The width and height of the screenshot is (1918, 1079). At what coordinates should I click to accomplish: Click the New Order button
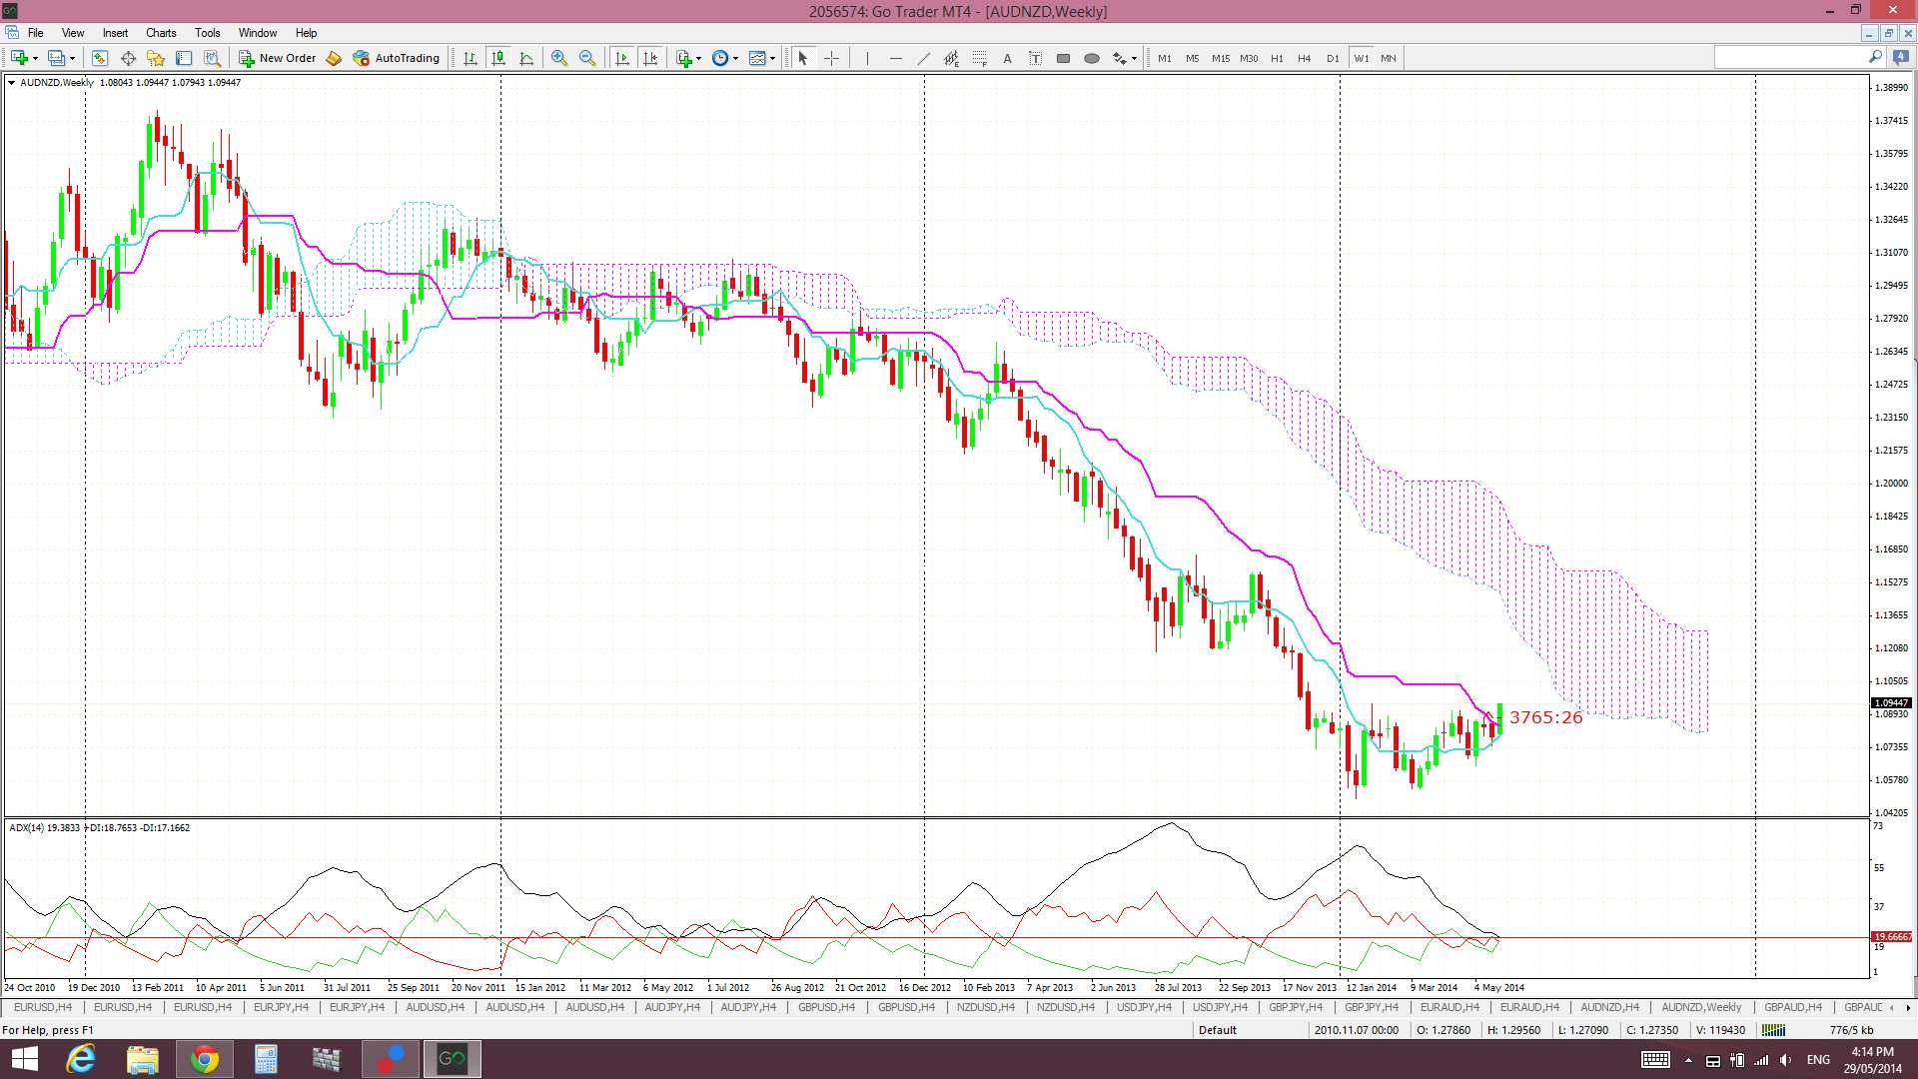pyautogui.click(x=278, y=58)
